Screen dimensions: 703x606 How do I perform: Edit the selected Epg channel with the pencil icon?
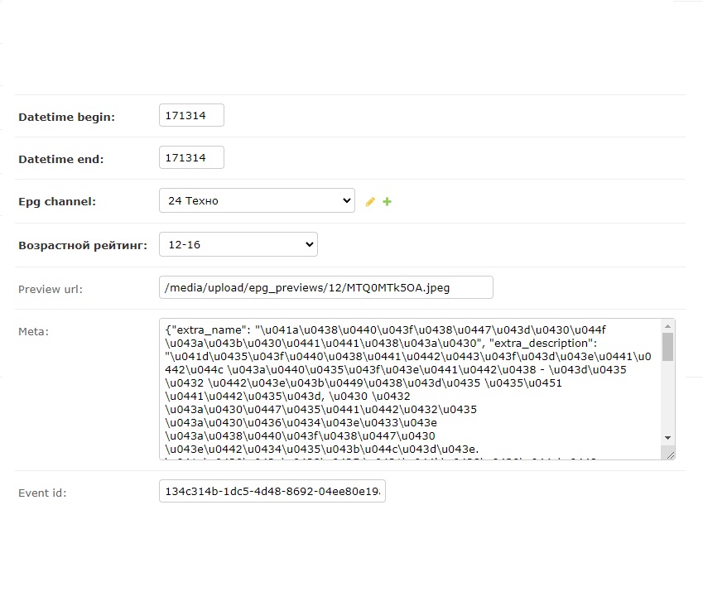click(x=370, y=202)
